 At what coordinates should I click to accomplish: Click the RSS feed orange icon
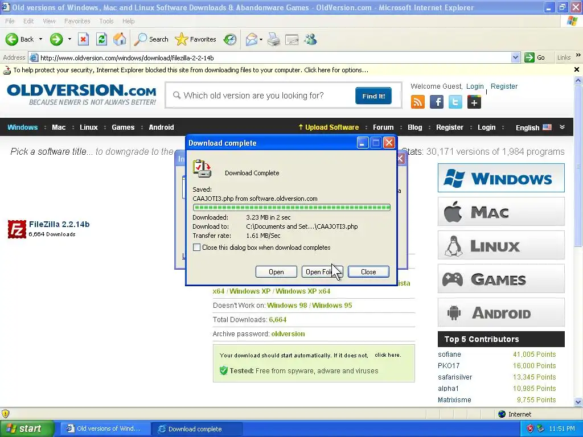tap(417, 102)
